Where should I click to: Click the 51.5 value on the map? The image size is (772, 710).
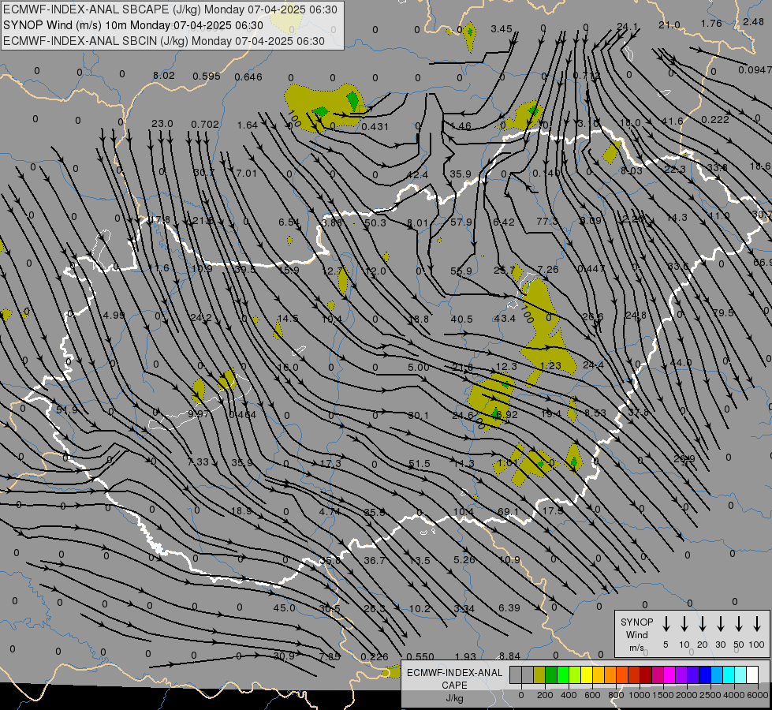(x=419, y=464)
